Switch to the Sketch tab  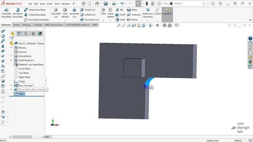17,25
